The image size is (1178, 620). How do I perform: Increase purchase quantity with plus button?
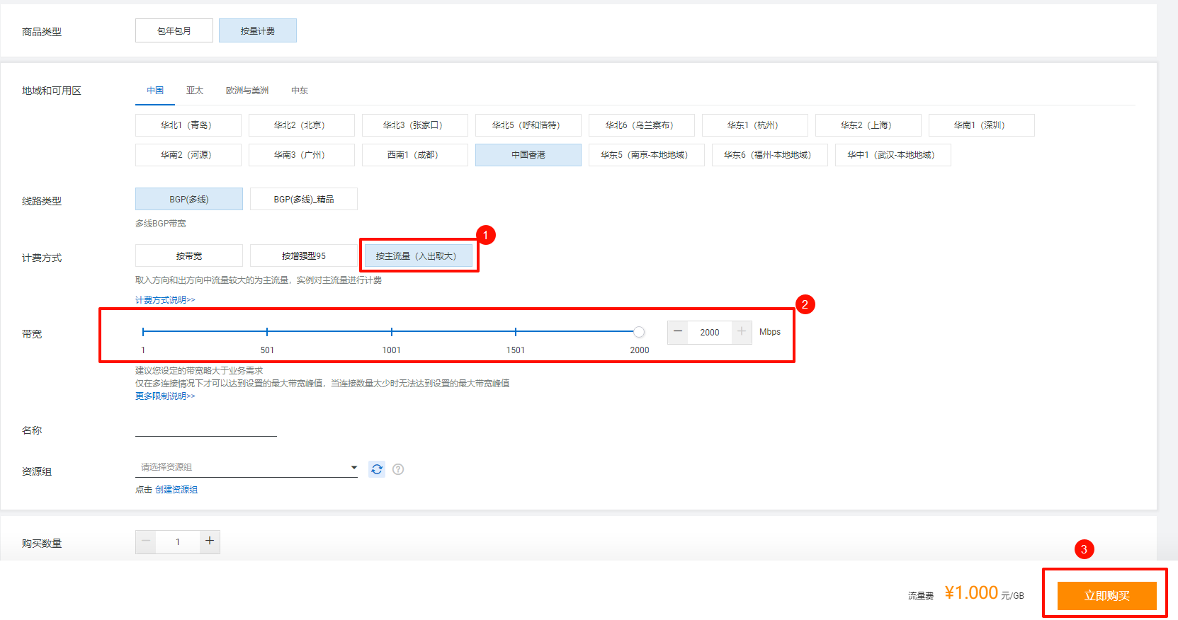tap(210, 541)
